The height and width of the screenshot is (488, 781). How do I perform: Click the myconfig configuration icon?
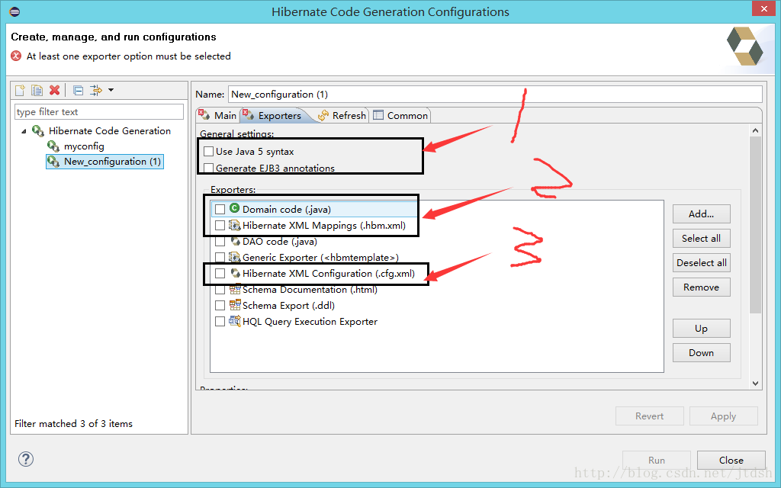click(x=53, y=146)
